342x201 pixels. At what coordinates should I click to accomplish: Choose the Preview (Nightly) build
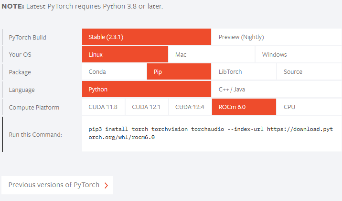277,37
